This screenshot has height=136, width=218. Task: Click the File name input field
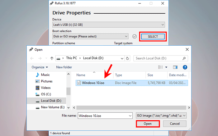[103, 116]
